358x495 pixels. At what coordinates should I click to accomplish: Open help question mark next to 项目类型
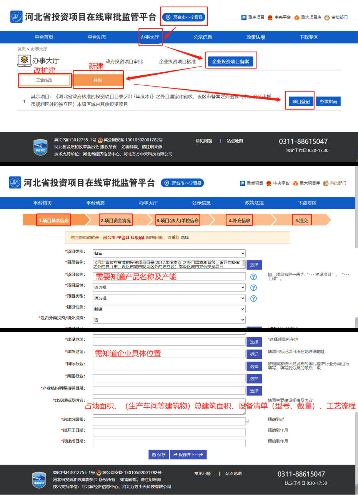coord(253,298)
